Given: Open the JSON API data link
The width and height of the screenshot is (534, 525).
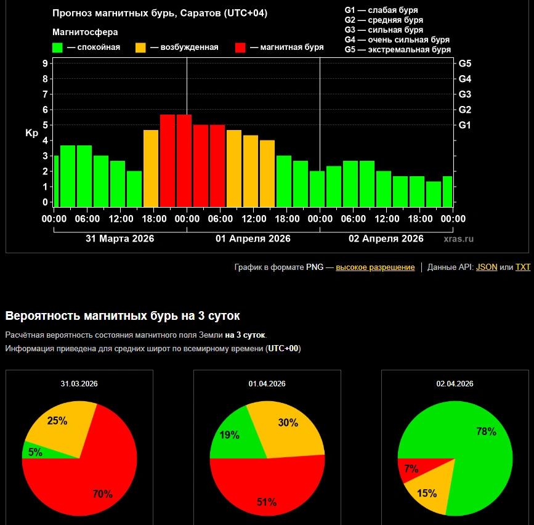Looking at the screenshot, I should coord(487,267).
